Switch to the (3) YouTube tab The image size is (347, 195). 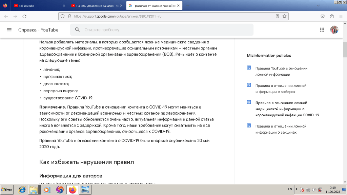[37, 6]
